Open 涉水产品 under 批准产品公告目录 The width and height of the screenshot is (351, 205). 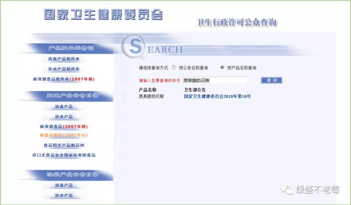pos(64,117)
